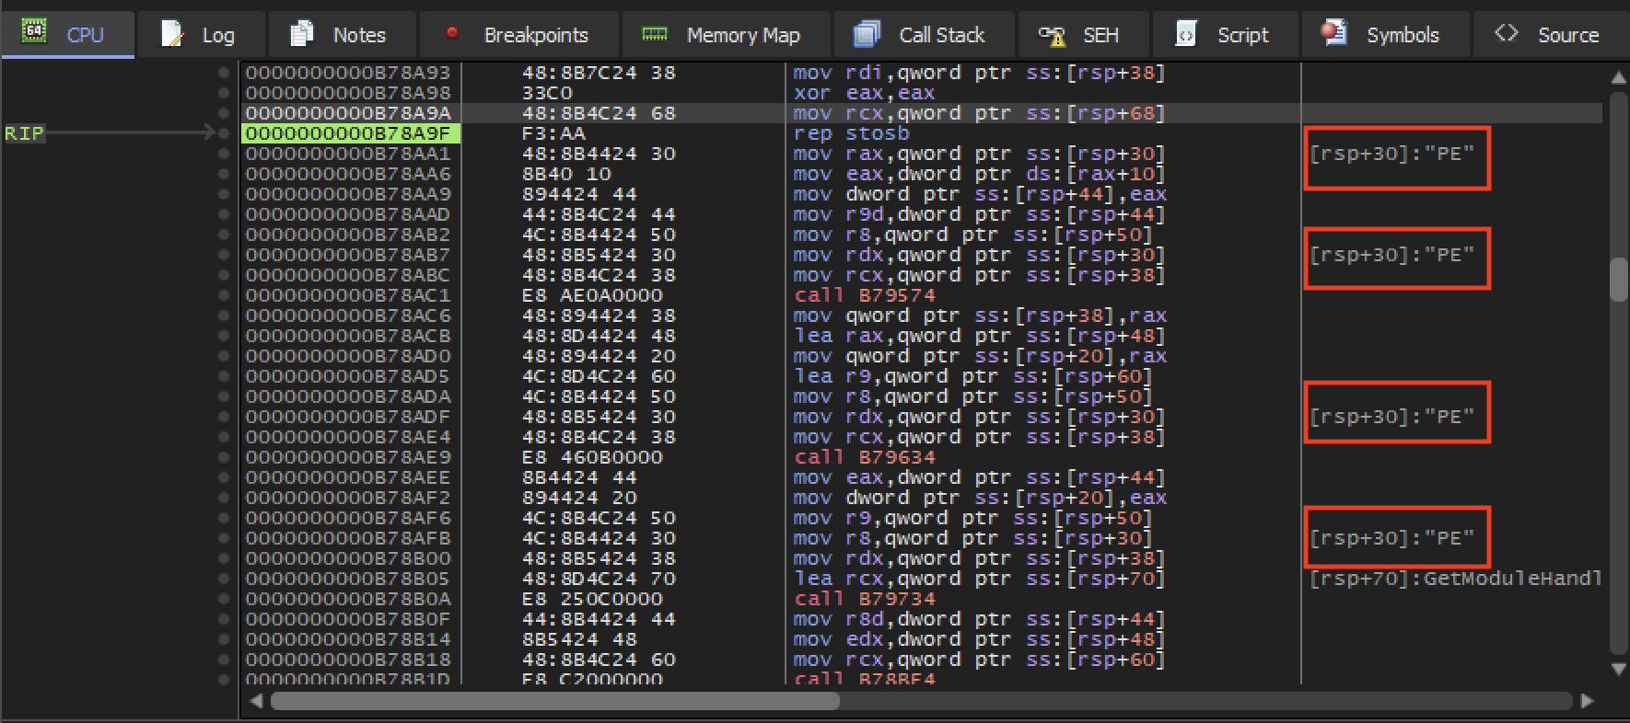Toggle breakpoint dot beside address 0000000000B78AC1
Viewport: 1630px width, 723px height.
coord(224,295)
